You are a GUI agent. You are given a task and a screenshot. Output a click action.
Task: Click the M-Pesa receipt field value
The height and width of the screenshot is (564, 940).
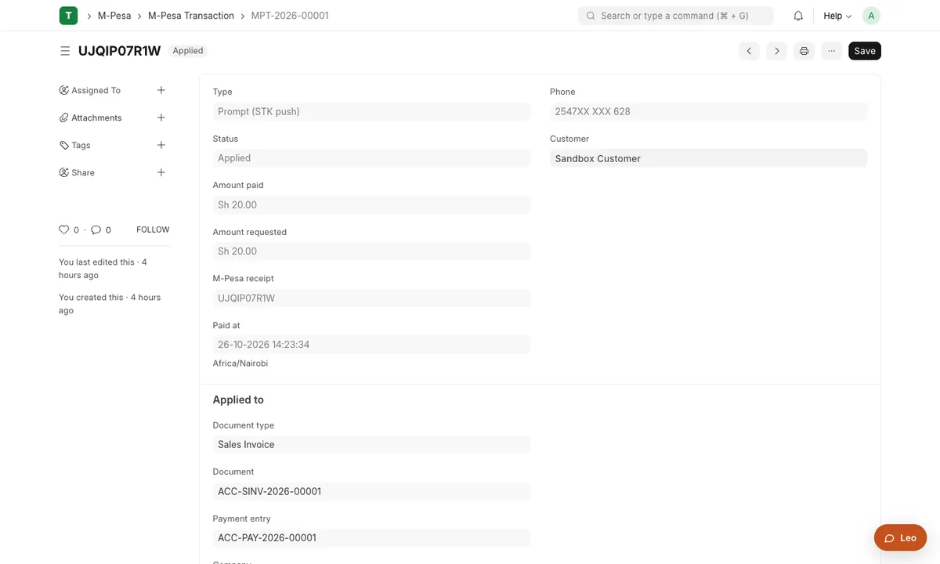tap(371, 298)
